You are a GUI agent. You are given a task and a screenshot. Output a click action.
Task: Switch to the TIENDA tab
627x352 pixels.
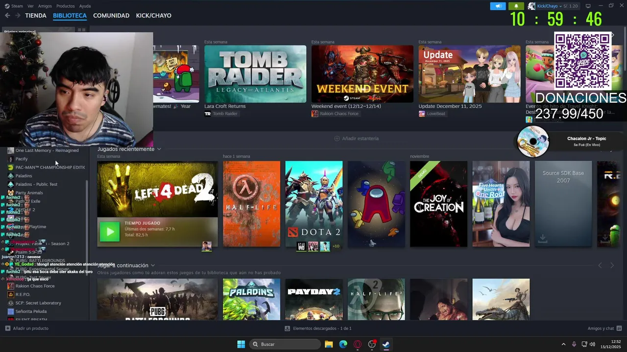tap(36, 16)
